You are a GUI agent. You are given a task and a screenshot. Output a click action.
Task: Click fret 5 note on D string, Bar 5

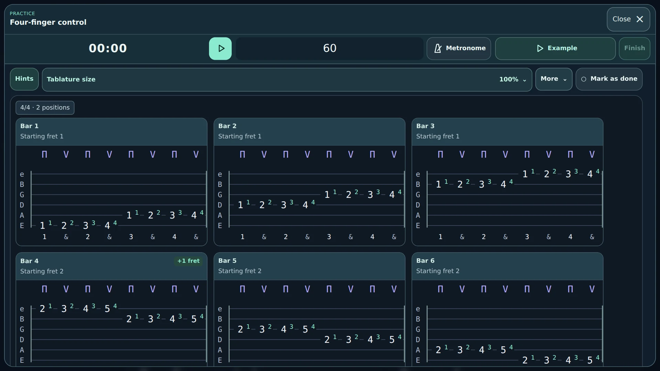[x=392, y=340]
